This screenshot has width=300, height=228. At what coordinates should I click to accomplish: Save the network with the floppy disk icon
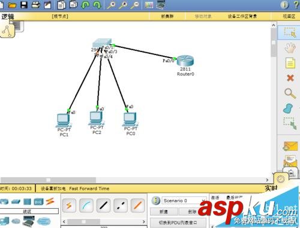pos(24,5)
